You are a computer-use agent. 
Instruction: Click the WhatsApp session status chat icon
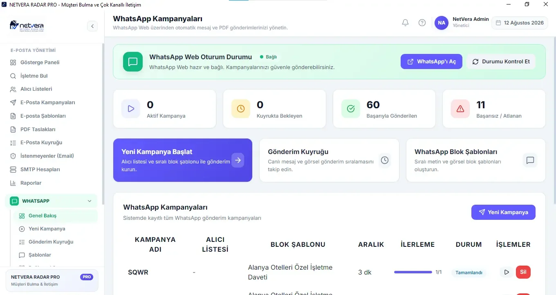point(133,62)
